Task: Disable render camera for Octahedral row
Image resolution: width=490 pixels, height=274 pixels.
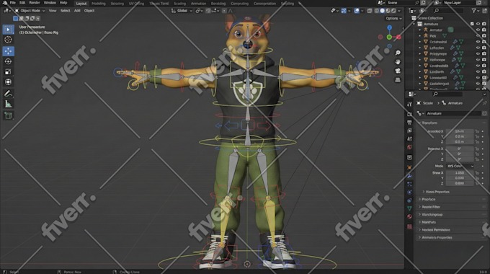Action: (484, 42)
